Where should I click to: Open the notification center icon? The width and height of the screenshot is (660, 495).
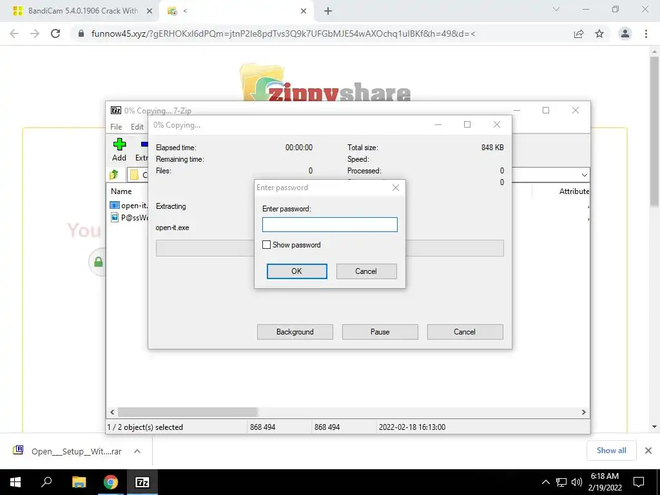(x=639, y=482)
